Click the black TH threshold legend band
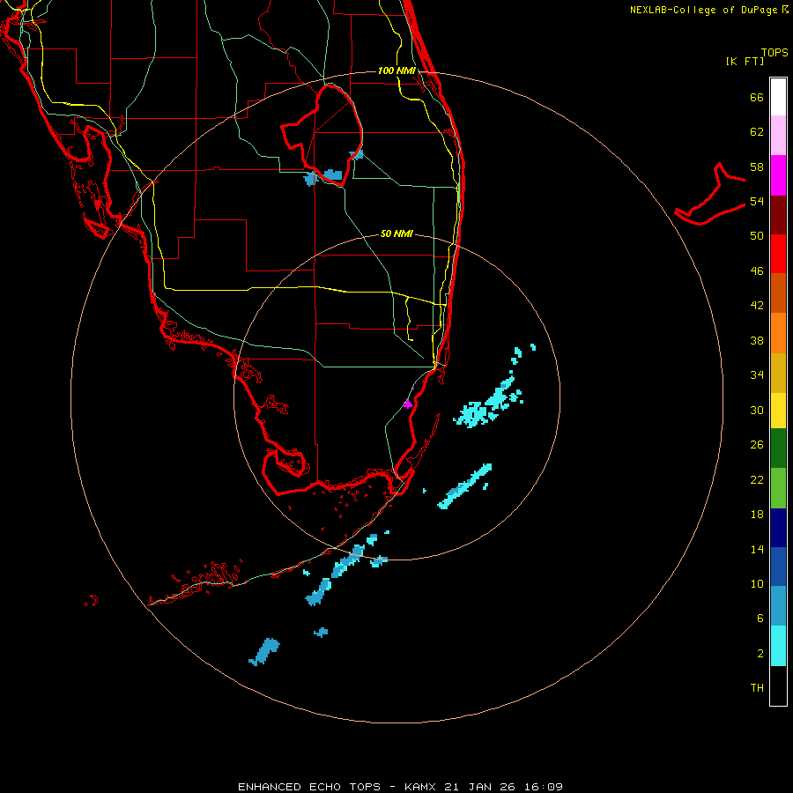 click(x=778, y=686)
